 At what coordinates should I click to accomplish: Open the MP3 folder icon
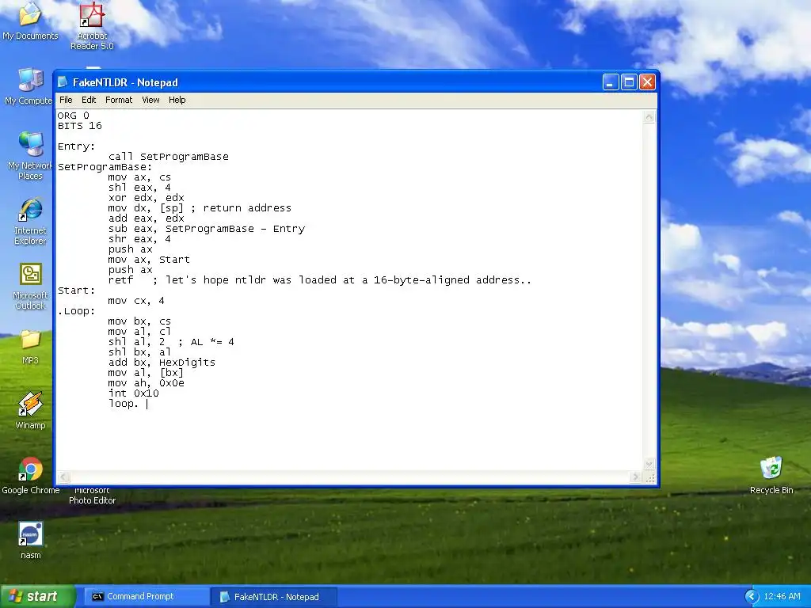click(30, 347)
